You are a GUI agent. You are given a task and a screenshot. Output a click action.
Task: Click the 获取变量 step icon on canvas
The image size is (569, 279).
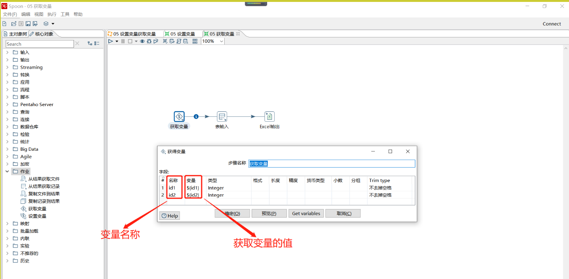(179, 117)
